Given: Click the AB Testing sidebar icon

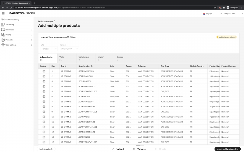Looking at the screenshot, I should [x=3, y=25].
